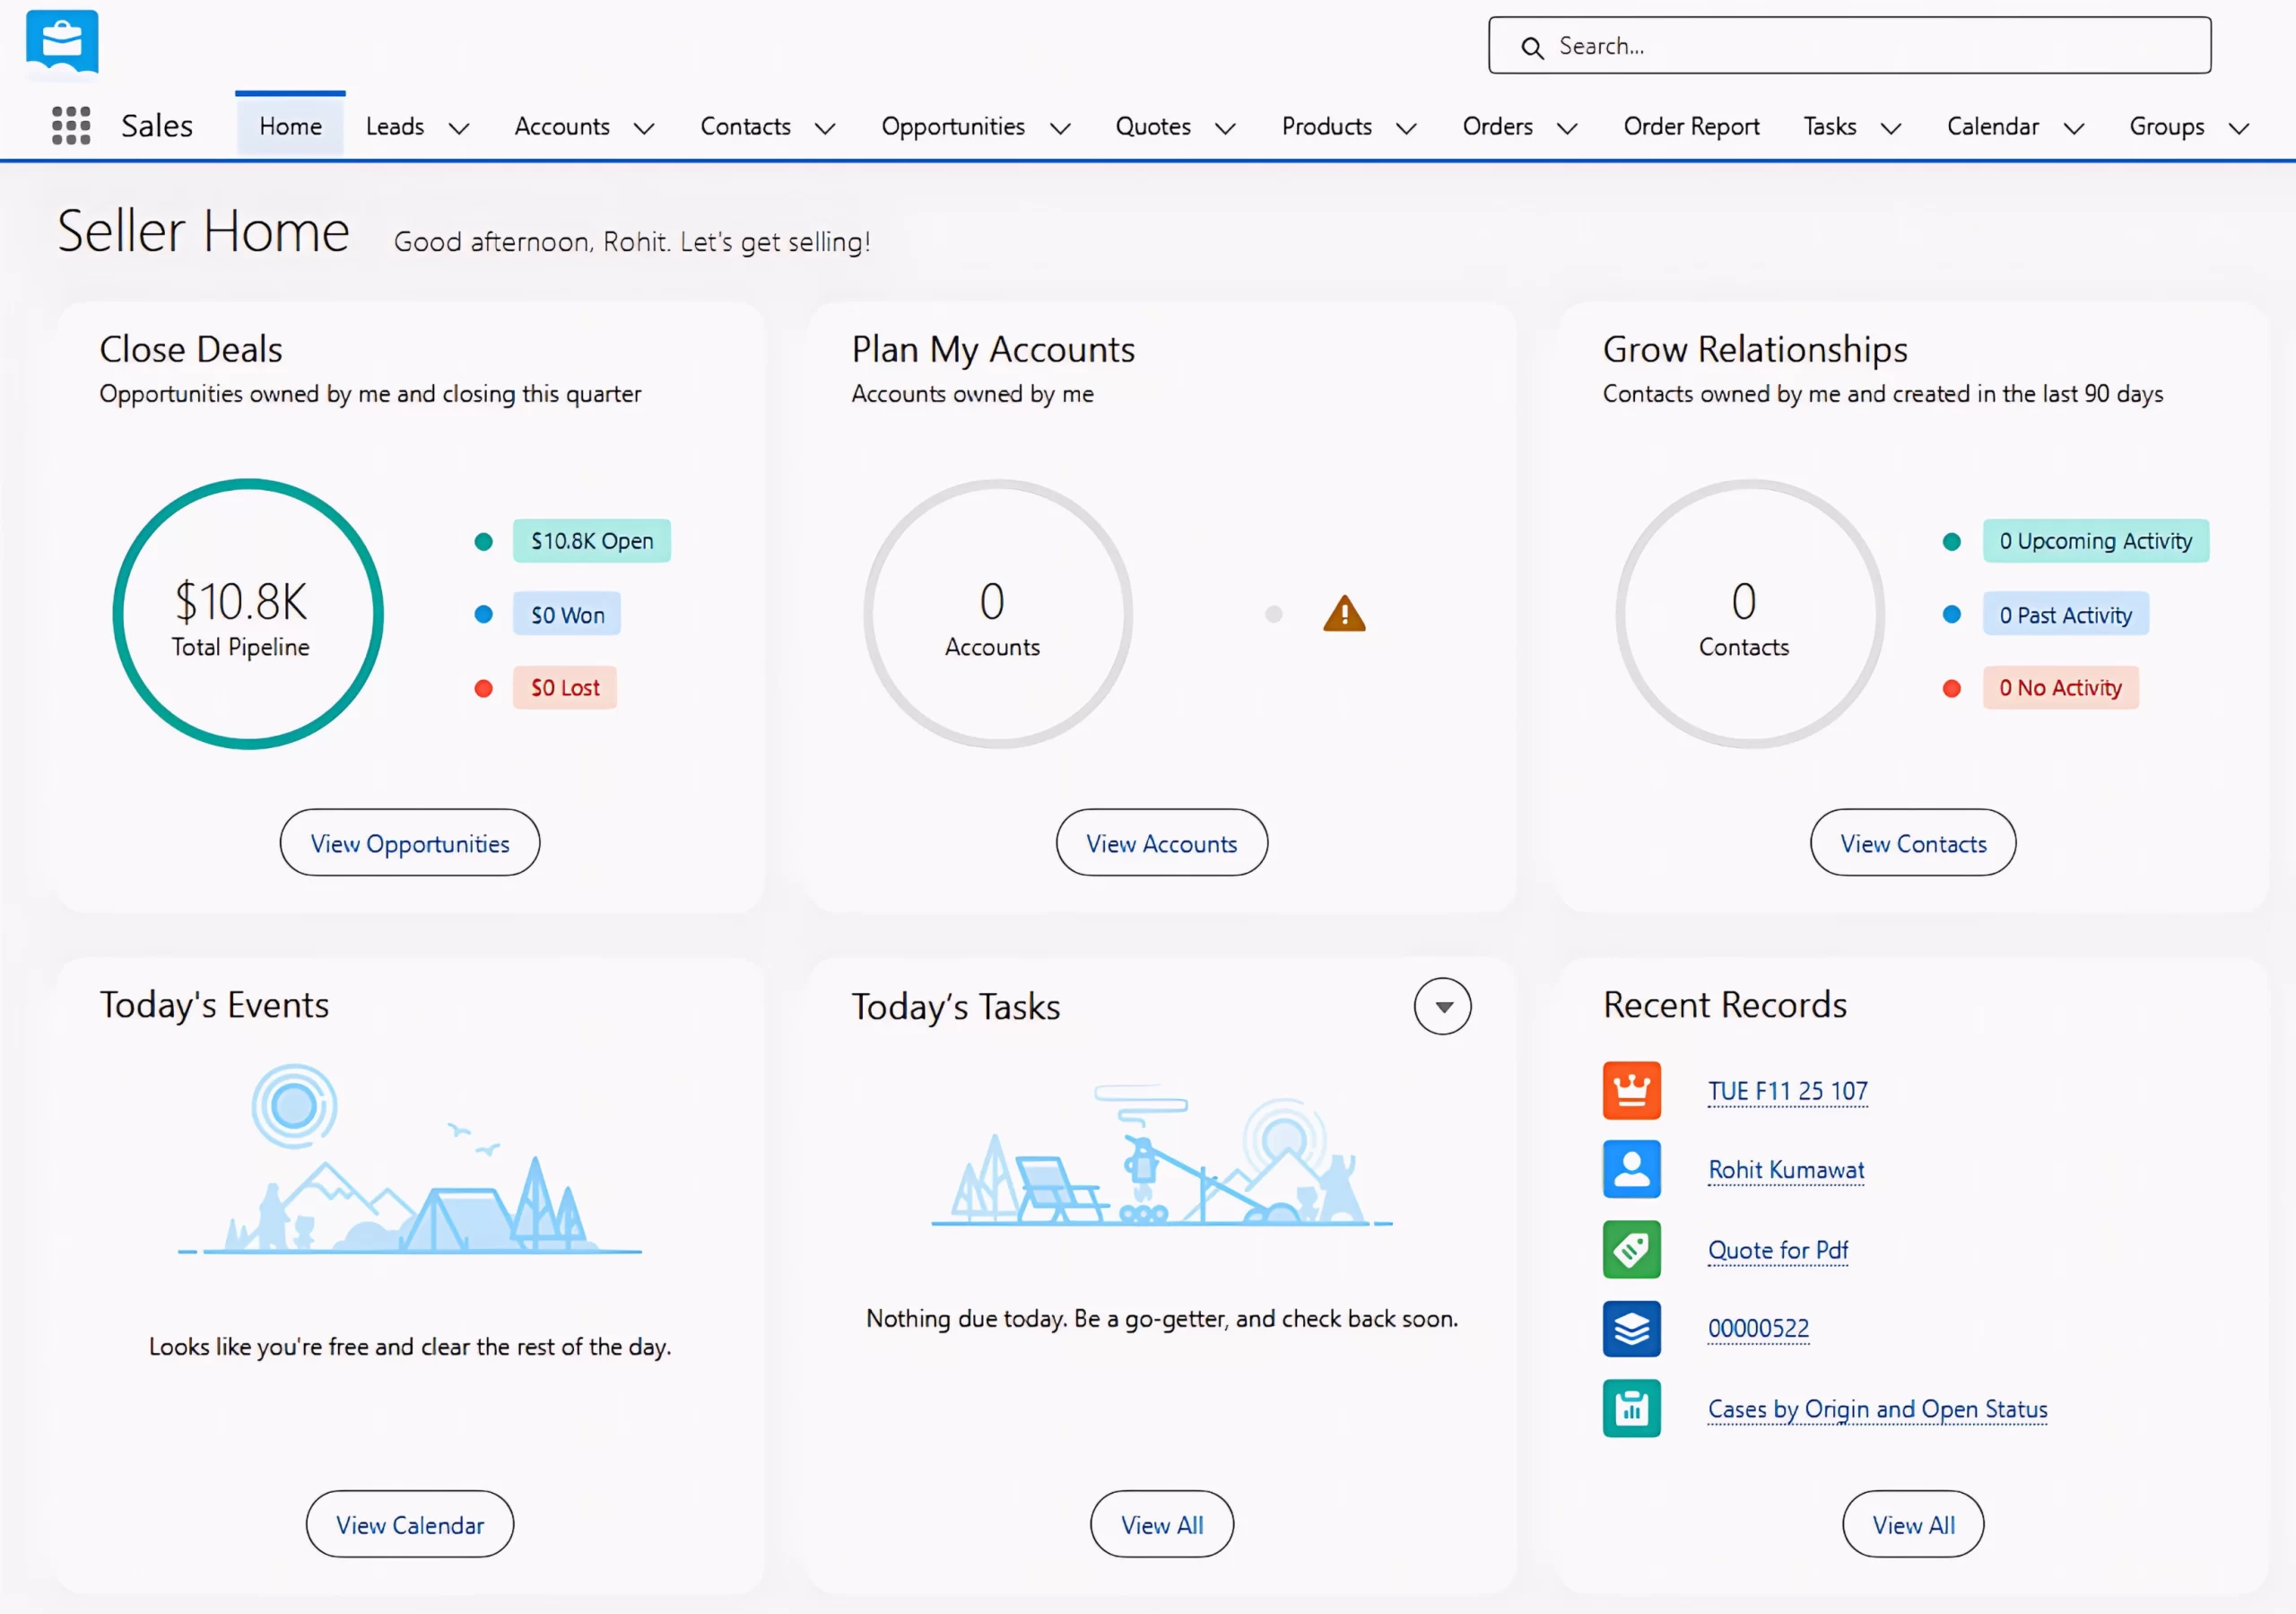This screenshot has width=2296, height=1614.
Task: Click the $10.8K Total Pipeline ring chart
Action: pyautogui.click(x=248, y=615)
